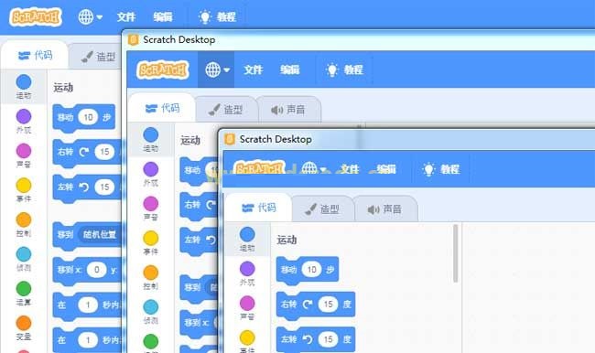Select purple 外观 category in back window
This screenshot has width=595, height=353.
click(x=24, y=122)
